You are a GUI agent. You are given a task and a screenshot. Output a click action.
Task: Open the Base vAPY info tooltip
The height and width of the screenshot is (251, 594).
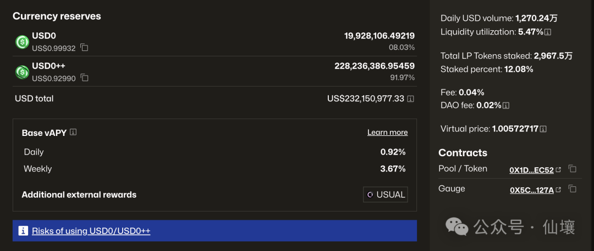point(73,132)
